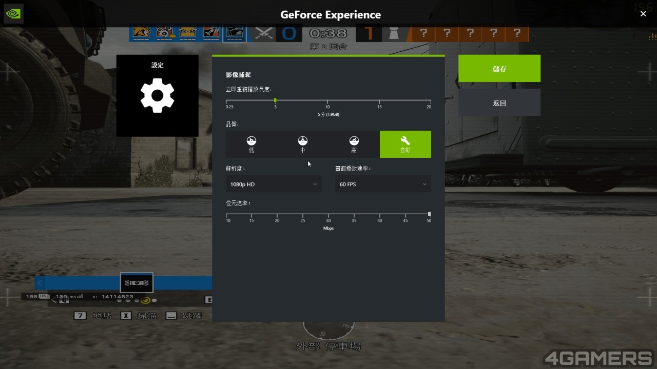Click the green 儲存 save button
The image size is (657, 369).
click(499, 69)
